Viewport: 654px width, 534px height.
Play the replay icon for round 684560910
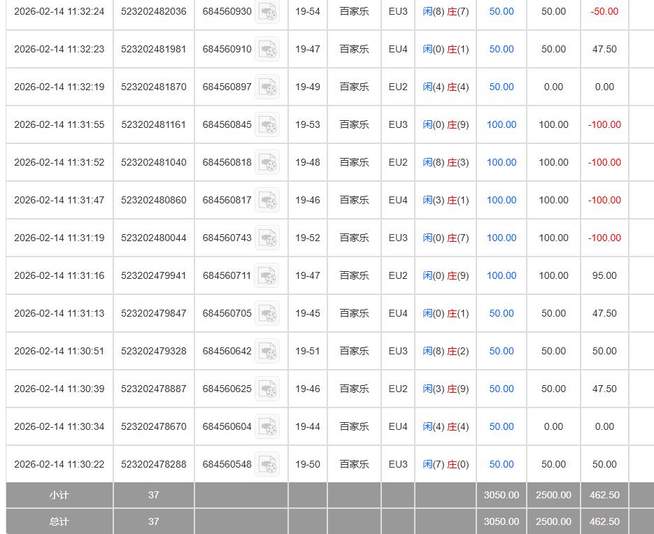coord(267,50)
